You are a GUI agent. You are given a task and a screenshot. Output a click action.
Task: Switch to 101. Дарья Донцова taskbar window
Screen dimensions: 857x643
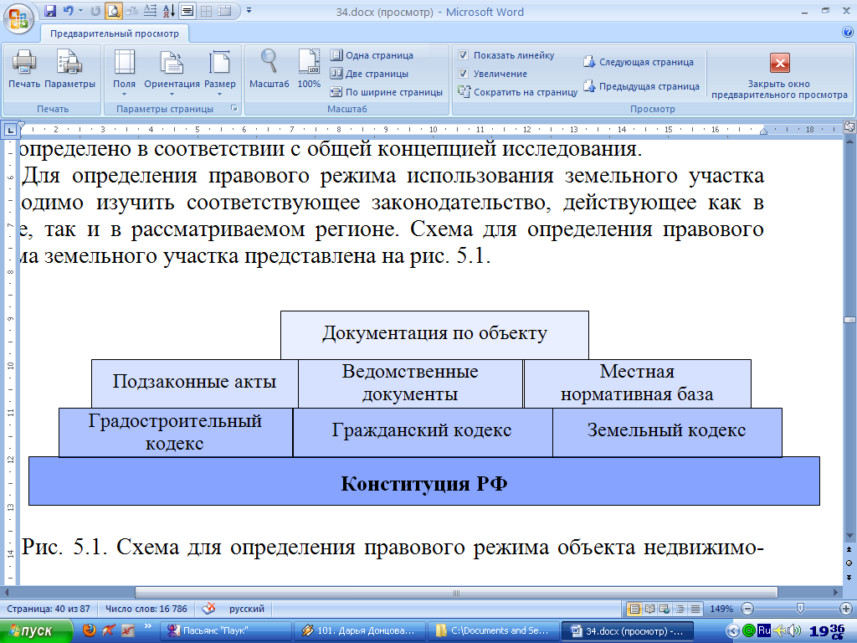point(358,631)
